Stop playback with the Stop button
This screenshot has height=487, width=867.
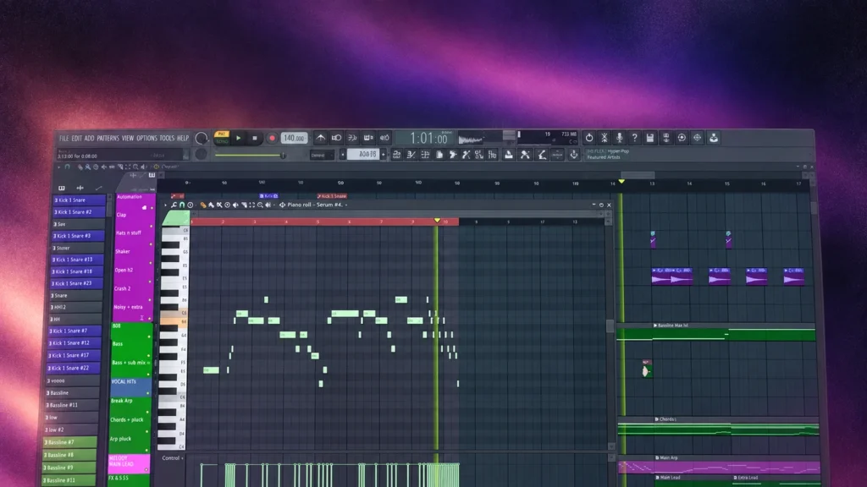pos(255,138)
